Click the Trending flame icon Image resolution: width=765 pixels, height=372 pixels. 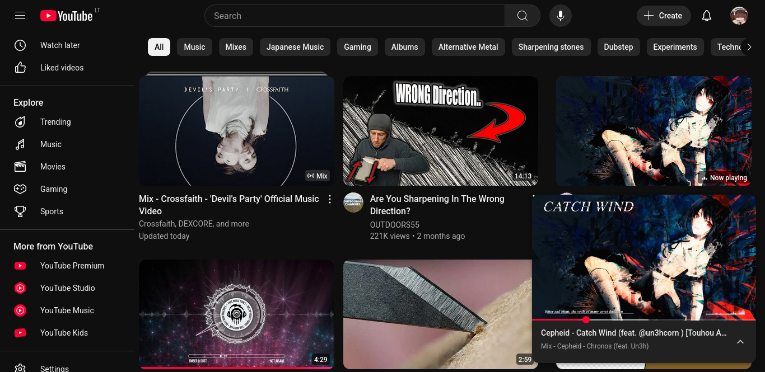[x=20, y=122]
